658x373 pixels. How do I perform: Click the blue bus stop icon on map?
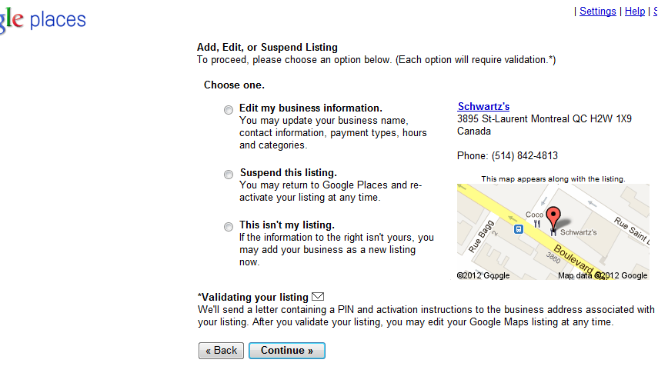pos(519,228)
